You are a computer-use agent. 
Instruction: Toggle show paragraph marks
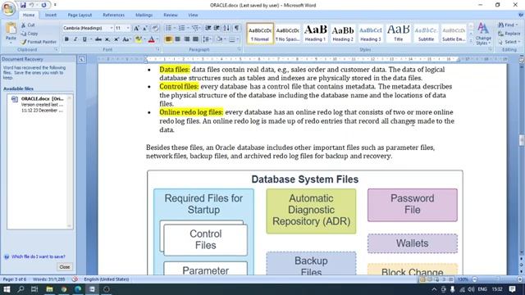(x=237, y=28)
